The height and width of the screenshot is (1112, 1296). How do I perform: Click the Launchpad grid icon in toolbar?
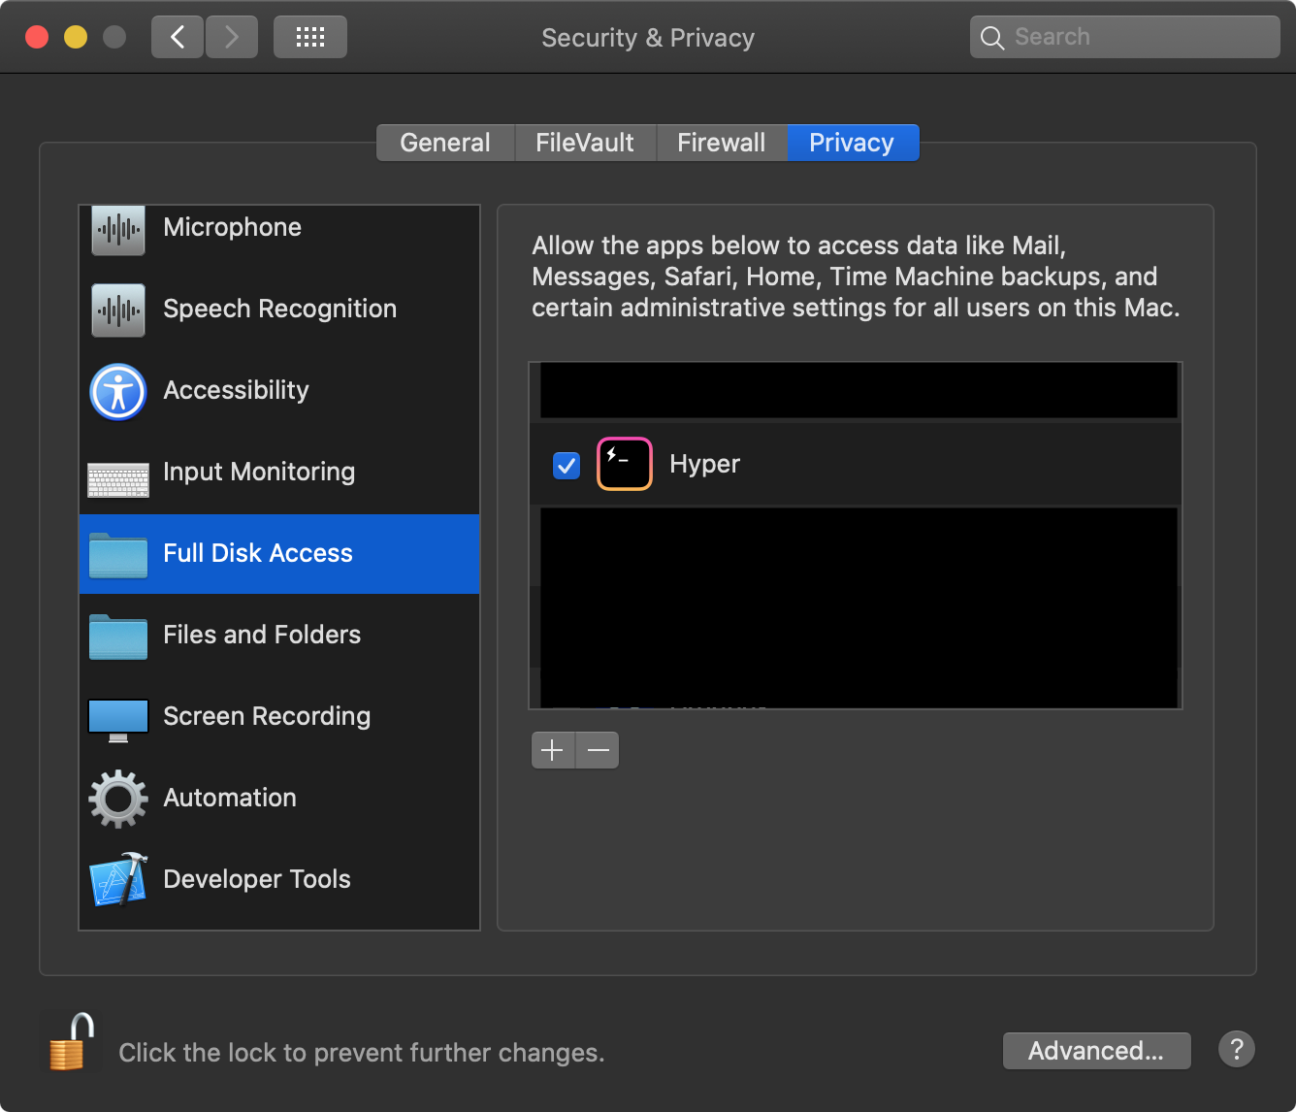click(309, 36)
